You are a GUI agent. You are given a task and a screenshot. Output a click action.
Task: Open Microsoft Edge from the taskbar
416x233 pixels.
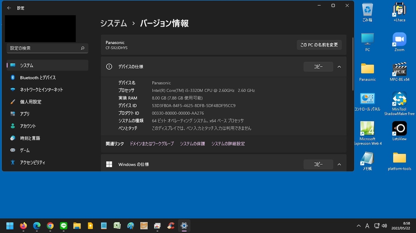pyautogui.click(x=37, y=226)
